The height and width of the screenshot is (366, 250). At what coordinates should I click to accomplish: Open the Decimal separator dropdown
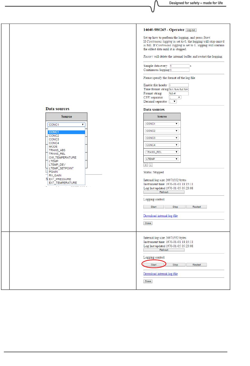tap(173, 101)
